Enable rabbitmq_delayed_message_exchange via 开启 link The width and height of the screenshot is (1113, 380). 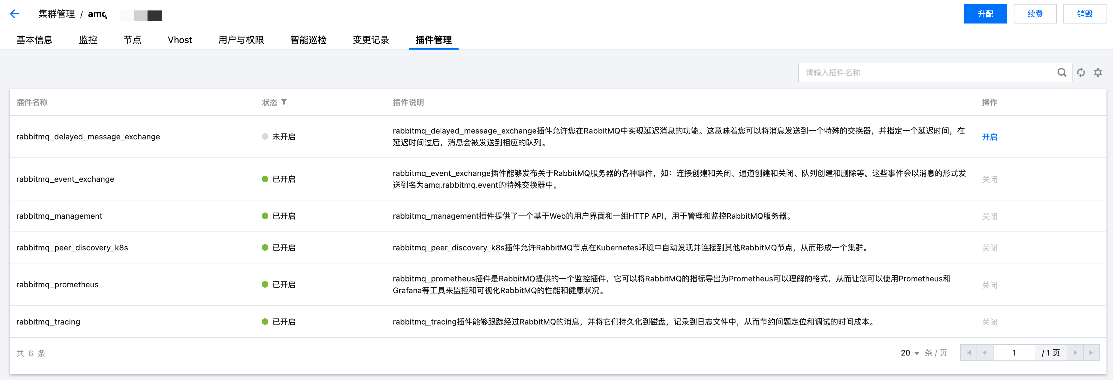[989, 137]
